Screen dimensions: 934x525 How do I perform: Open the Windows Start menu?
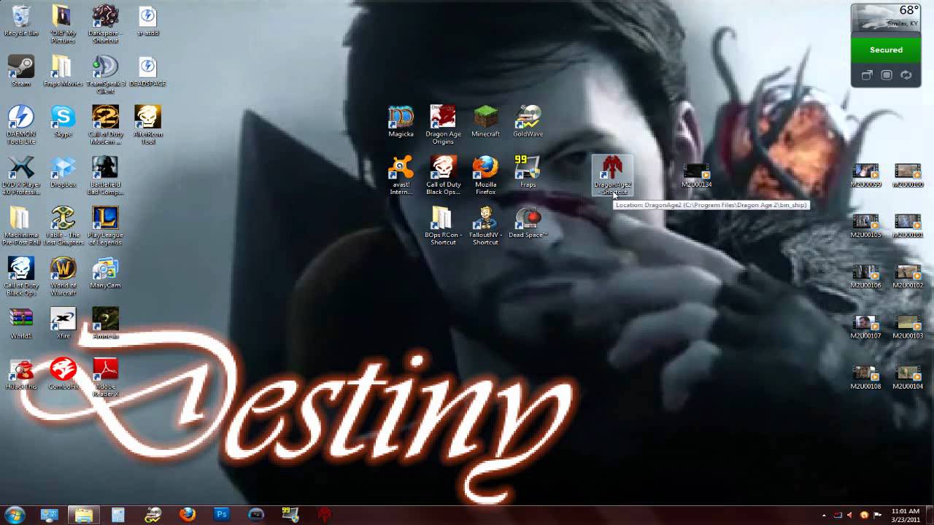pos(16,514)
